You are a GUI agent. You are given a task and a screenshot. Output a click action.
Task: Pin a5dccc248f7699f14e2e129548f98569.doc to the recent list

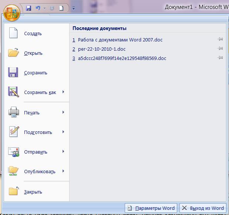(x=220, y=58)
